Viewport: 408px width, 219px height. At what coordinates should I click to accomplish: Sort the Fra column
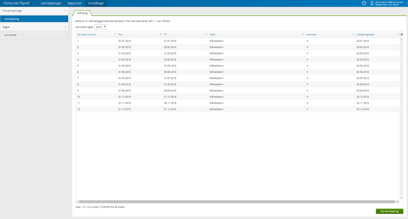coord(160,34)
